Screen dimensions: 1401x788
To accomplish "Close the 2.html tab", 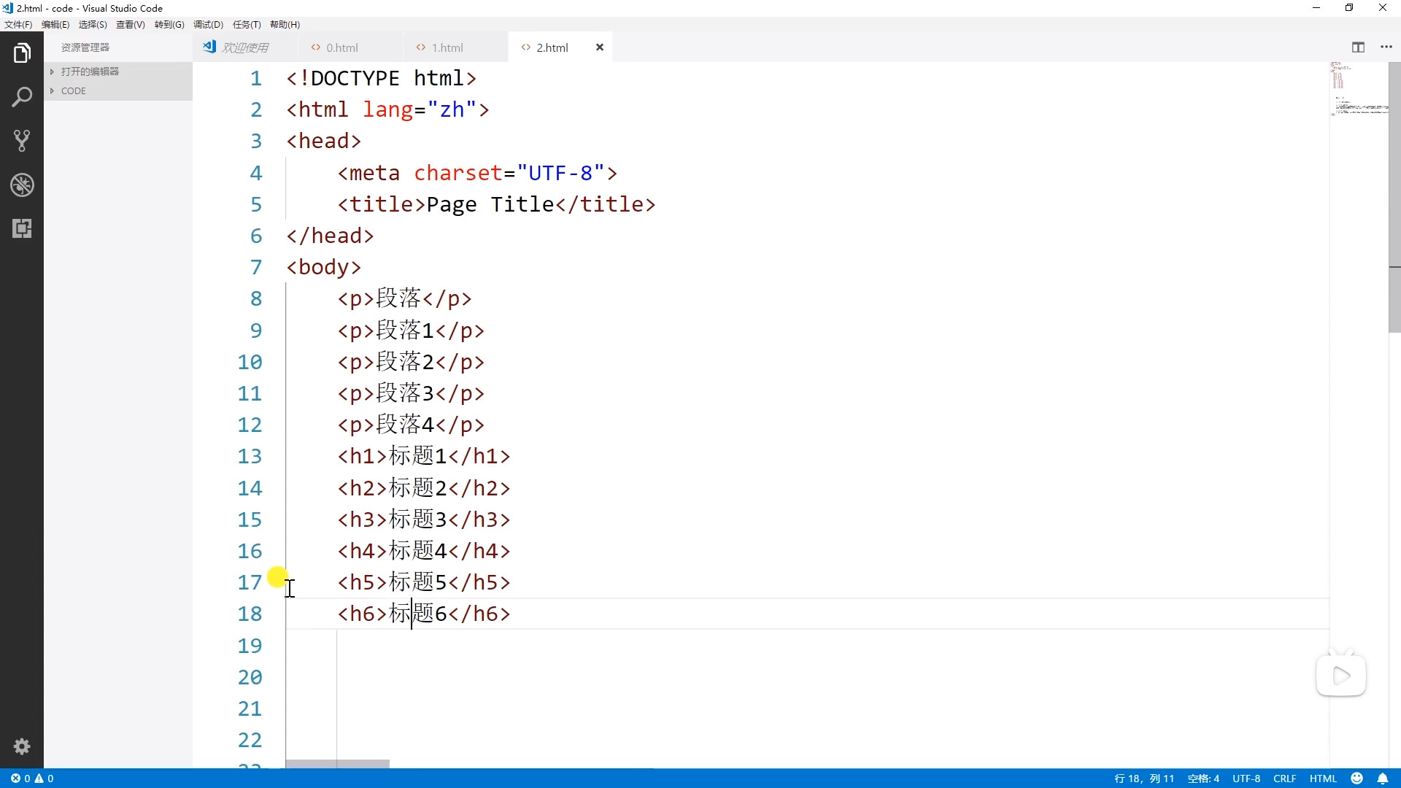I will (600, 47).
